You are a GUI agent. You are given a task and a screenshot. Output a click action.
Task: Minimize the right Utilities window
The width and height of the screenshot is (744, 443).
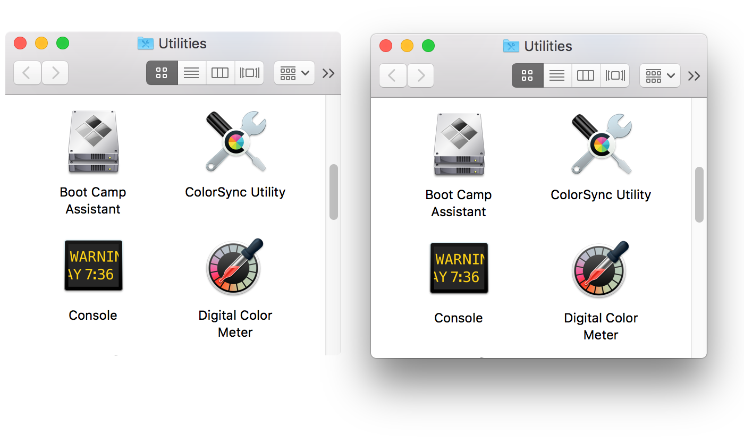407,46
